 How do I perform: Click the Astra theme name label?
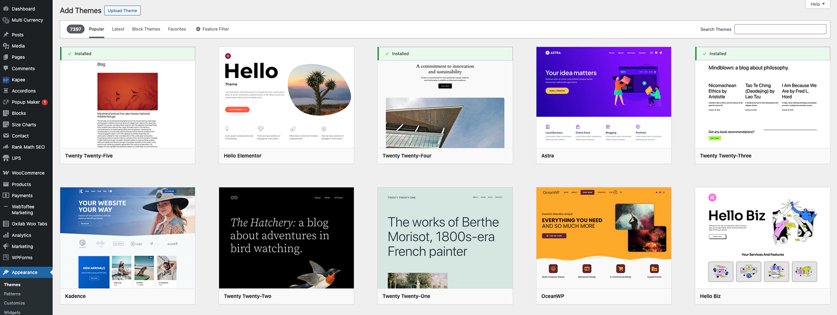pos(548,156)
